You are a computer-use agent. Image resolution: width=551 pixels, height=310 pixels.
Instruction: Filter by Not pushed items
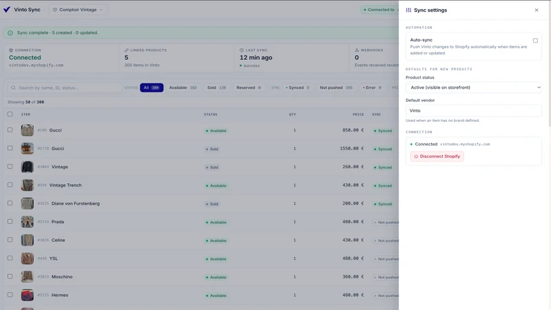tap(336, 87)
